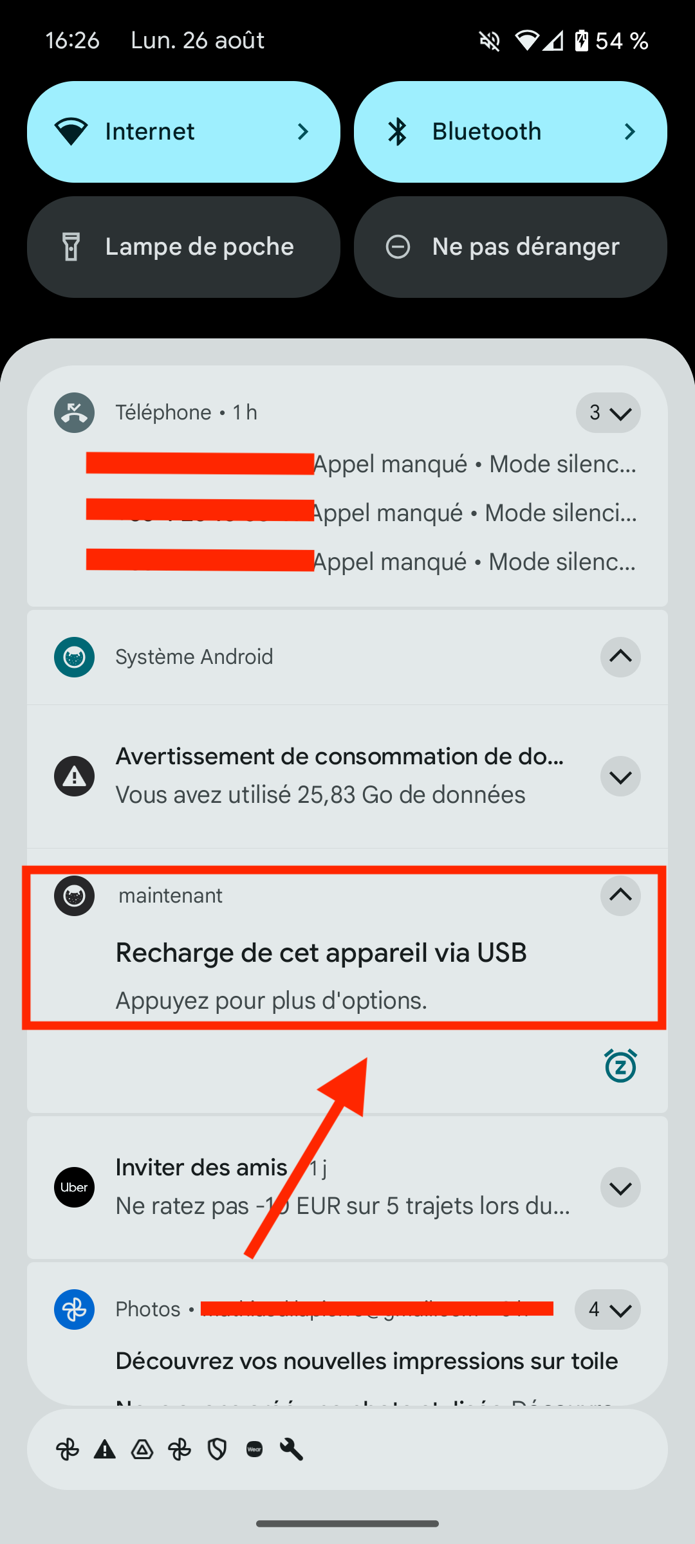Tap the Google Photos pinwheel icon
This screenshot has width=695, height=1544.
click(74, 1309)
